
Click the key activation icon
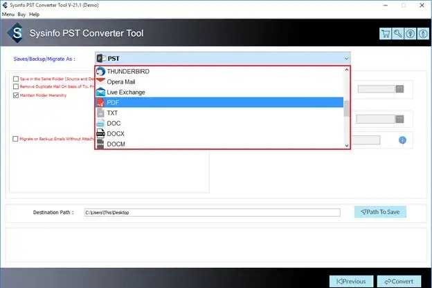point(397,34)
